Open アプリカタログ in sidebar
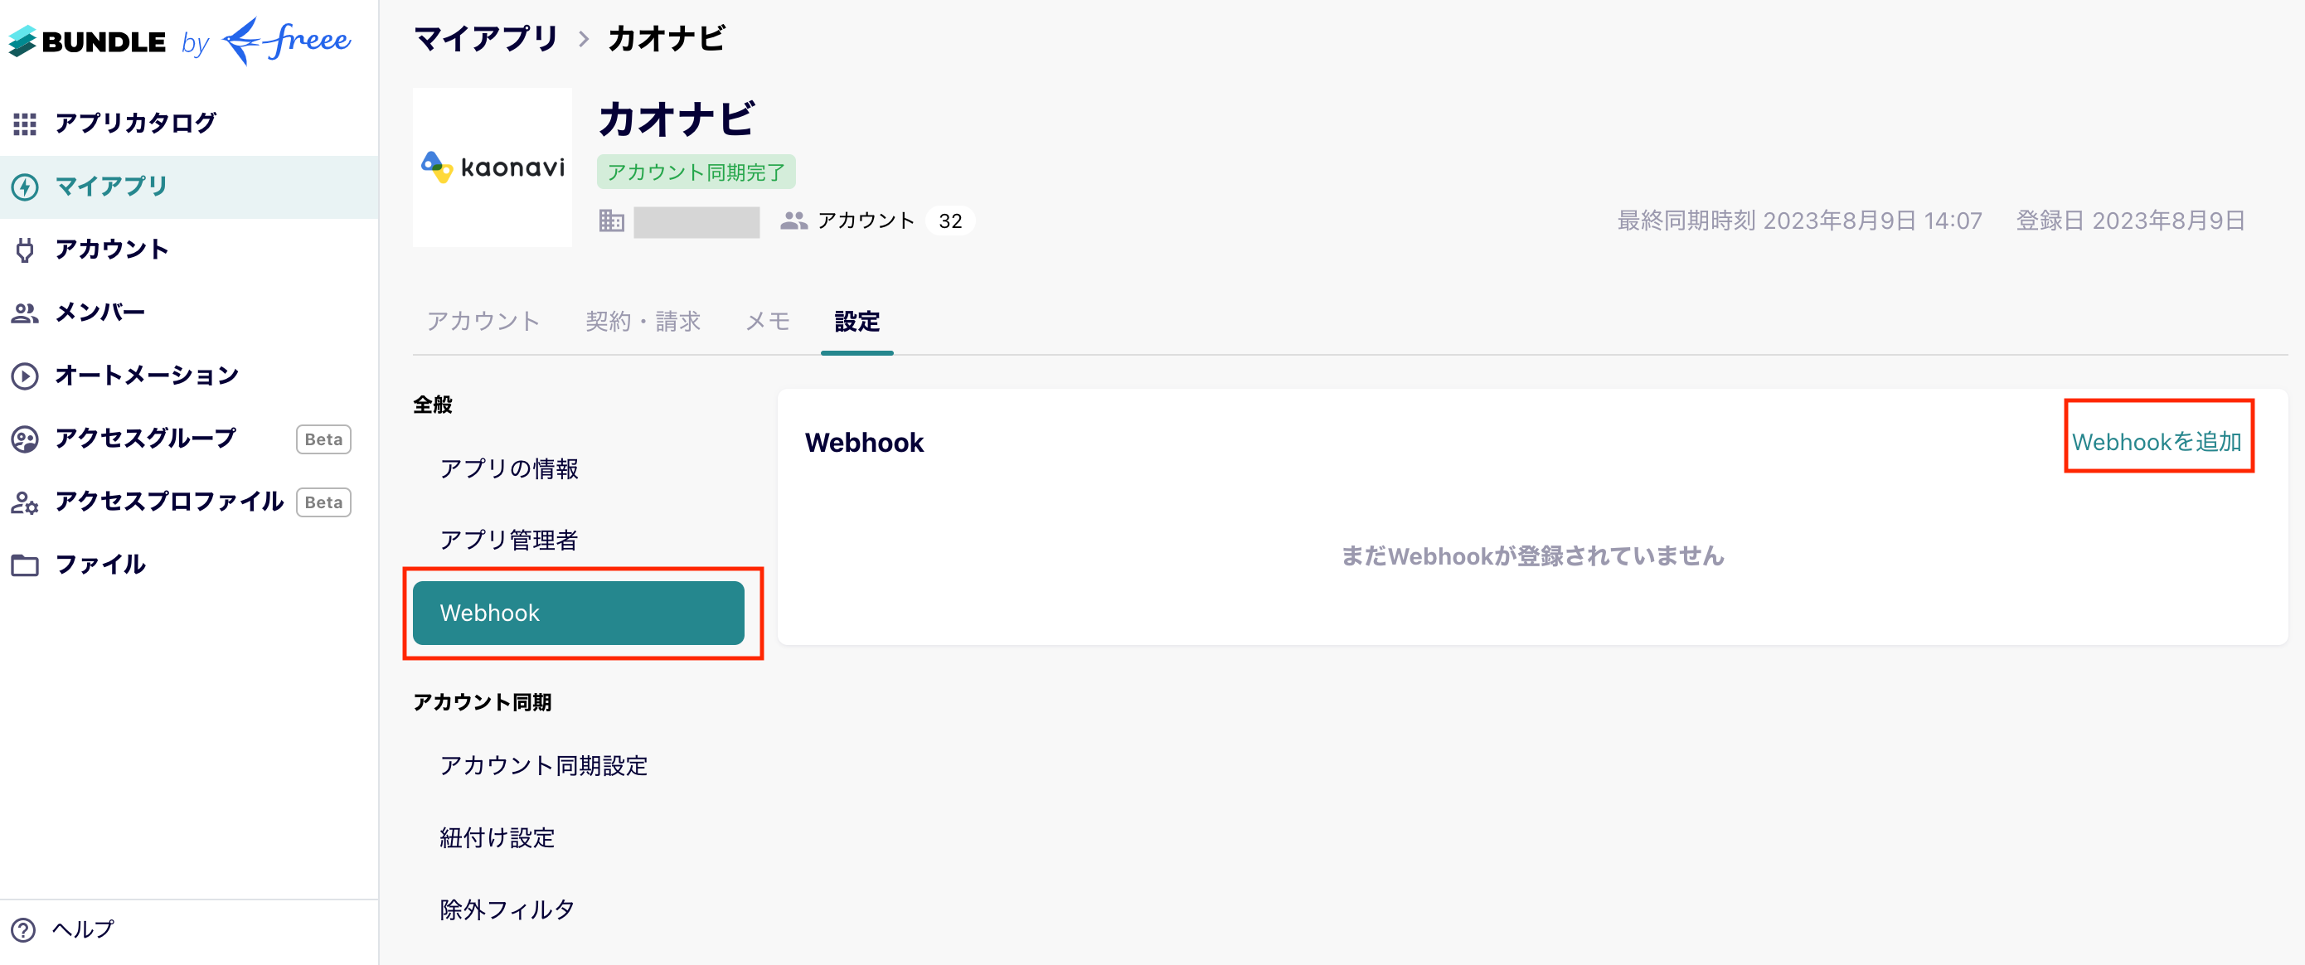2305x965 pixels. coord(189,124)
